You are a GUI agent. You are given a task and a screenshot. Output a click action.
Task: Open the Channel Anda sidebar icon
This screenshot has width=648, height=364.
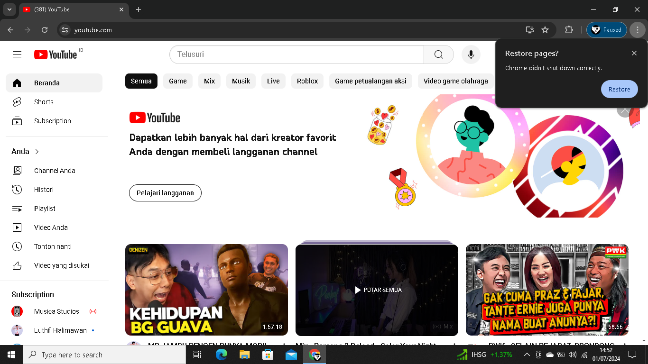(17, 171)
